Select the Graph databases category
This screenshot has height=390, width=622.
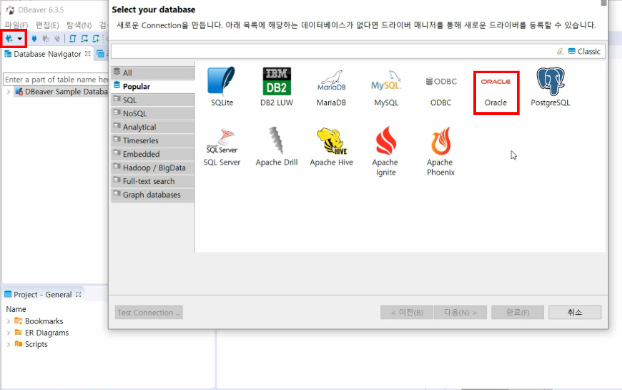click(153, 194)
